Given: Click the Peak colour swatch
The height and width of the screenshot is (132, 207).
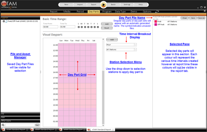Looking at the screenshot, I should click(x=156, y=22).
